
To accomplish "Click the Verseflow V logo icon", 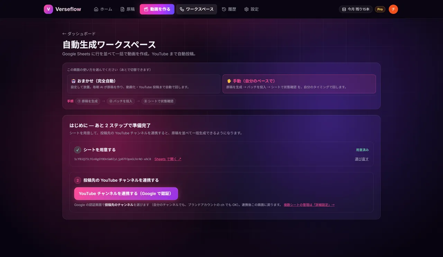I will (x=48, y=9).
